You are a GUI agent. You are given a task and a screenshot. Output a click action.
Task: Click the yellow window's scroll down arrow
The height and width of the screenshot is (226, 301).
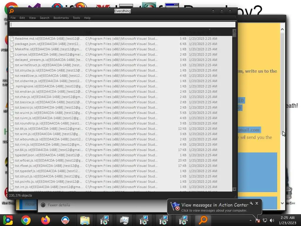pos(282,203)
